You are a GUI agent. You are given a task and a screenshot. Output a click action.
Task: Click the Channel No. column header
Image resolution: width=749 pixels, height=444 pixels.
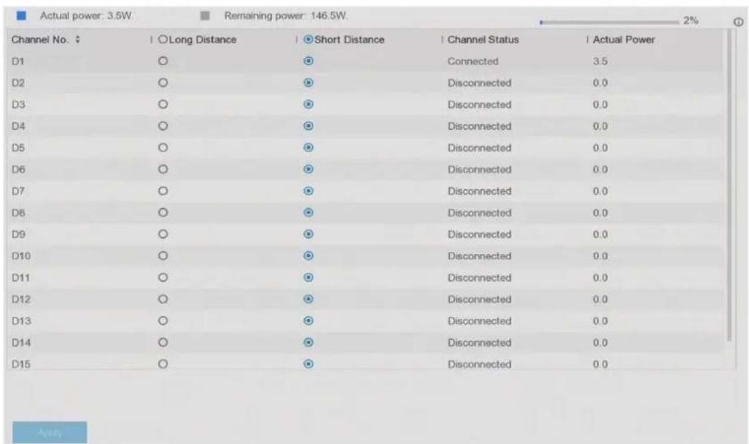coord(40,40)
